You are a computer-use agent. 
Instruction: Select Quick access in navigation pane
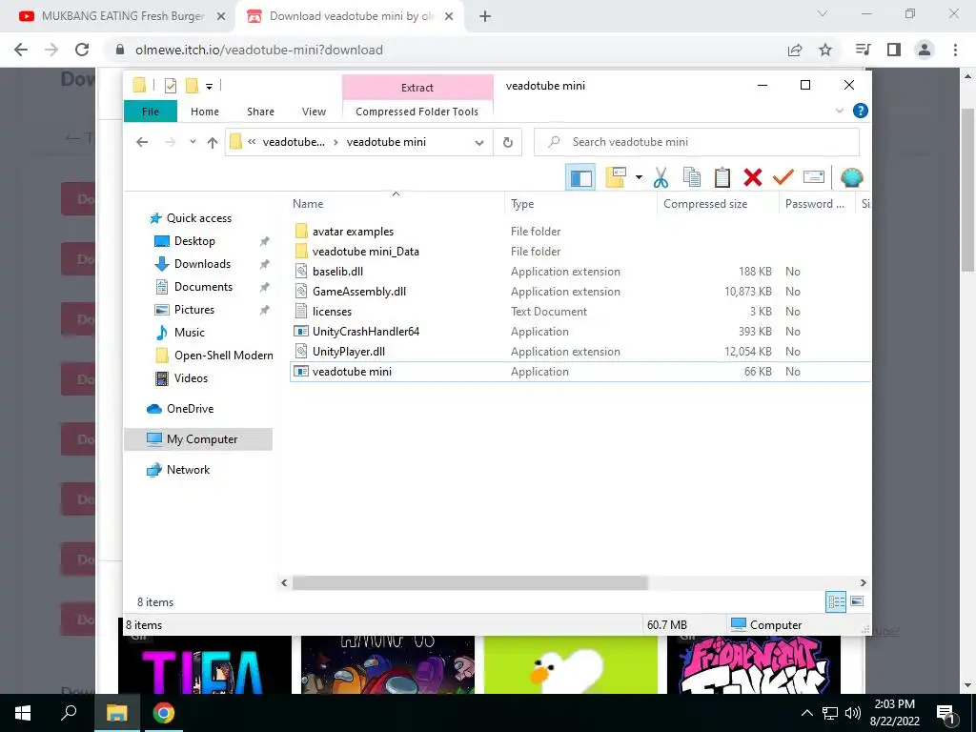click(x=198, y=218)
